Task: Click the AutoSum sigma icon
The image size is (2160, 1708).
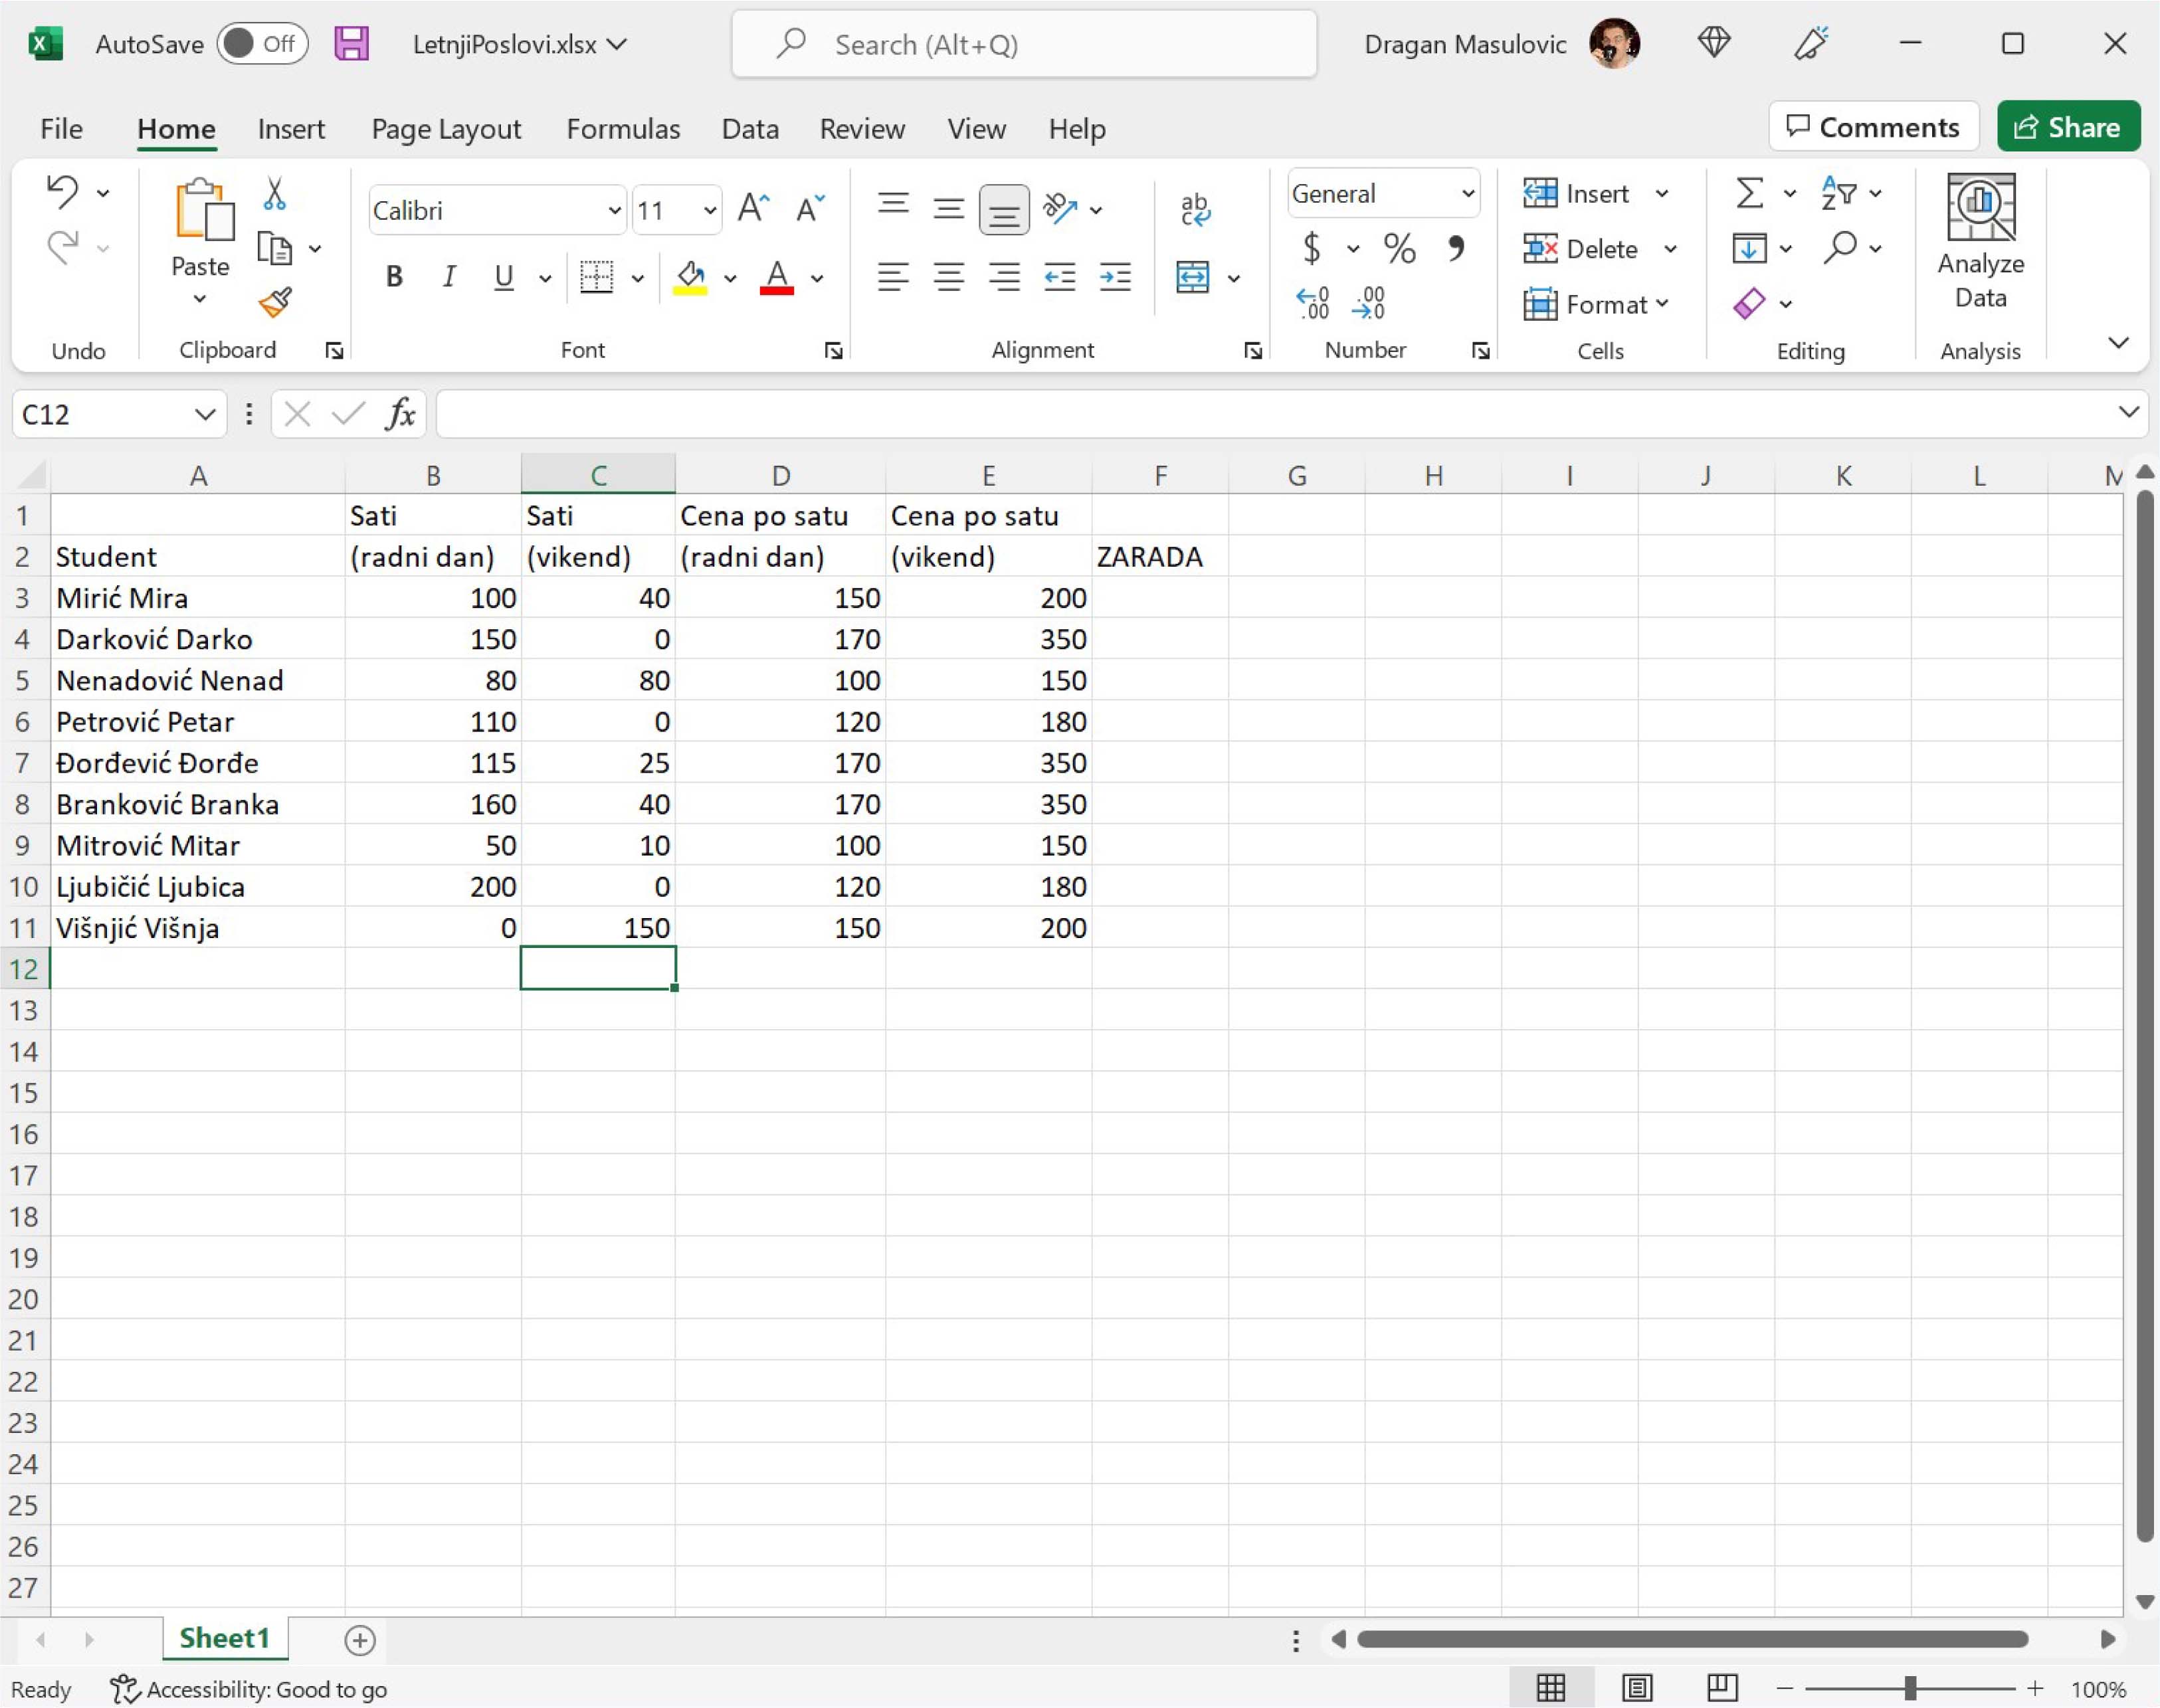Action: [x=1749, y=193]
